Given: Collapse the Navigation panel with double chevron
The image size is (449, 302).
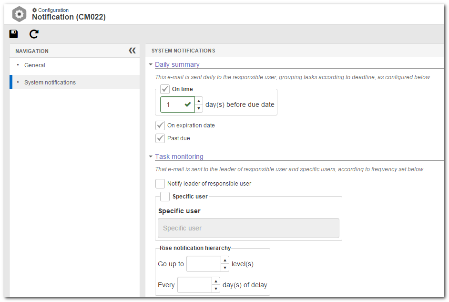Looking at the screenshot, I should click(x=132, y=51).
